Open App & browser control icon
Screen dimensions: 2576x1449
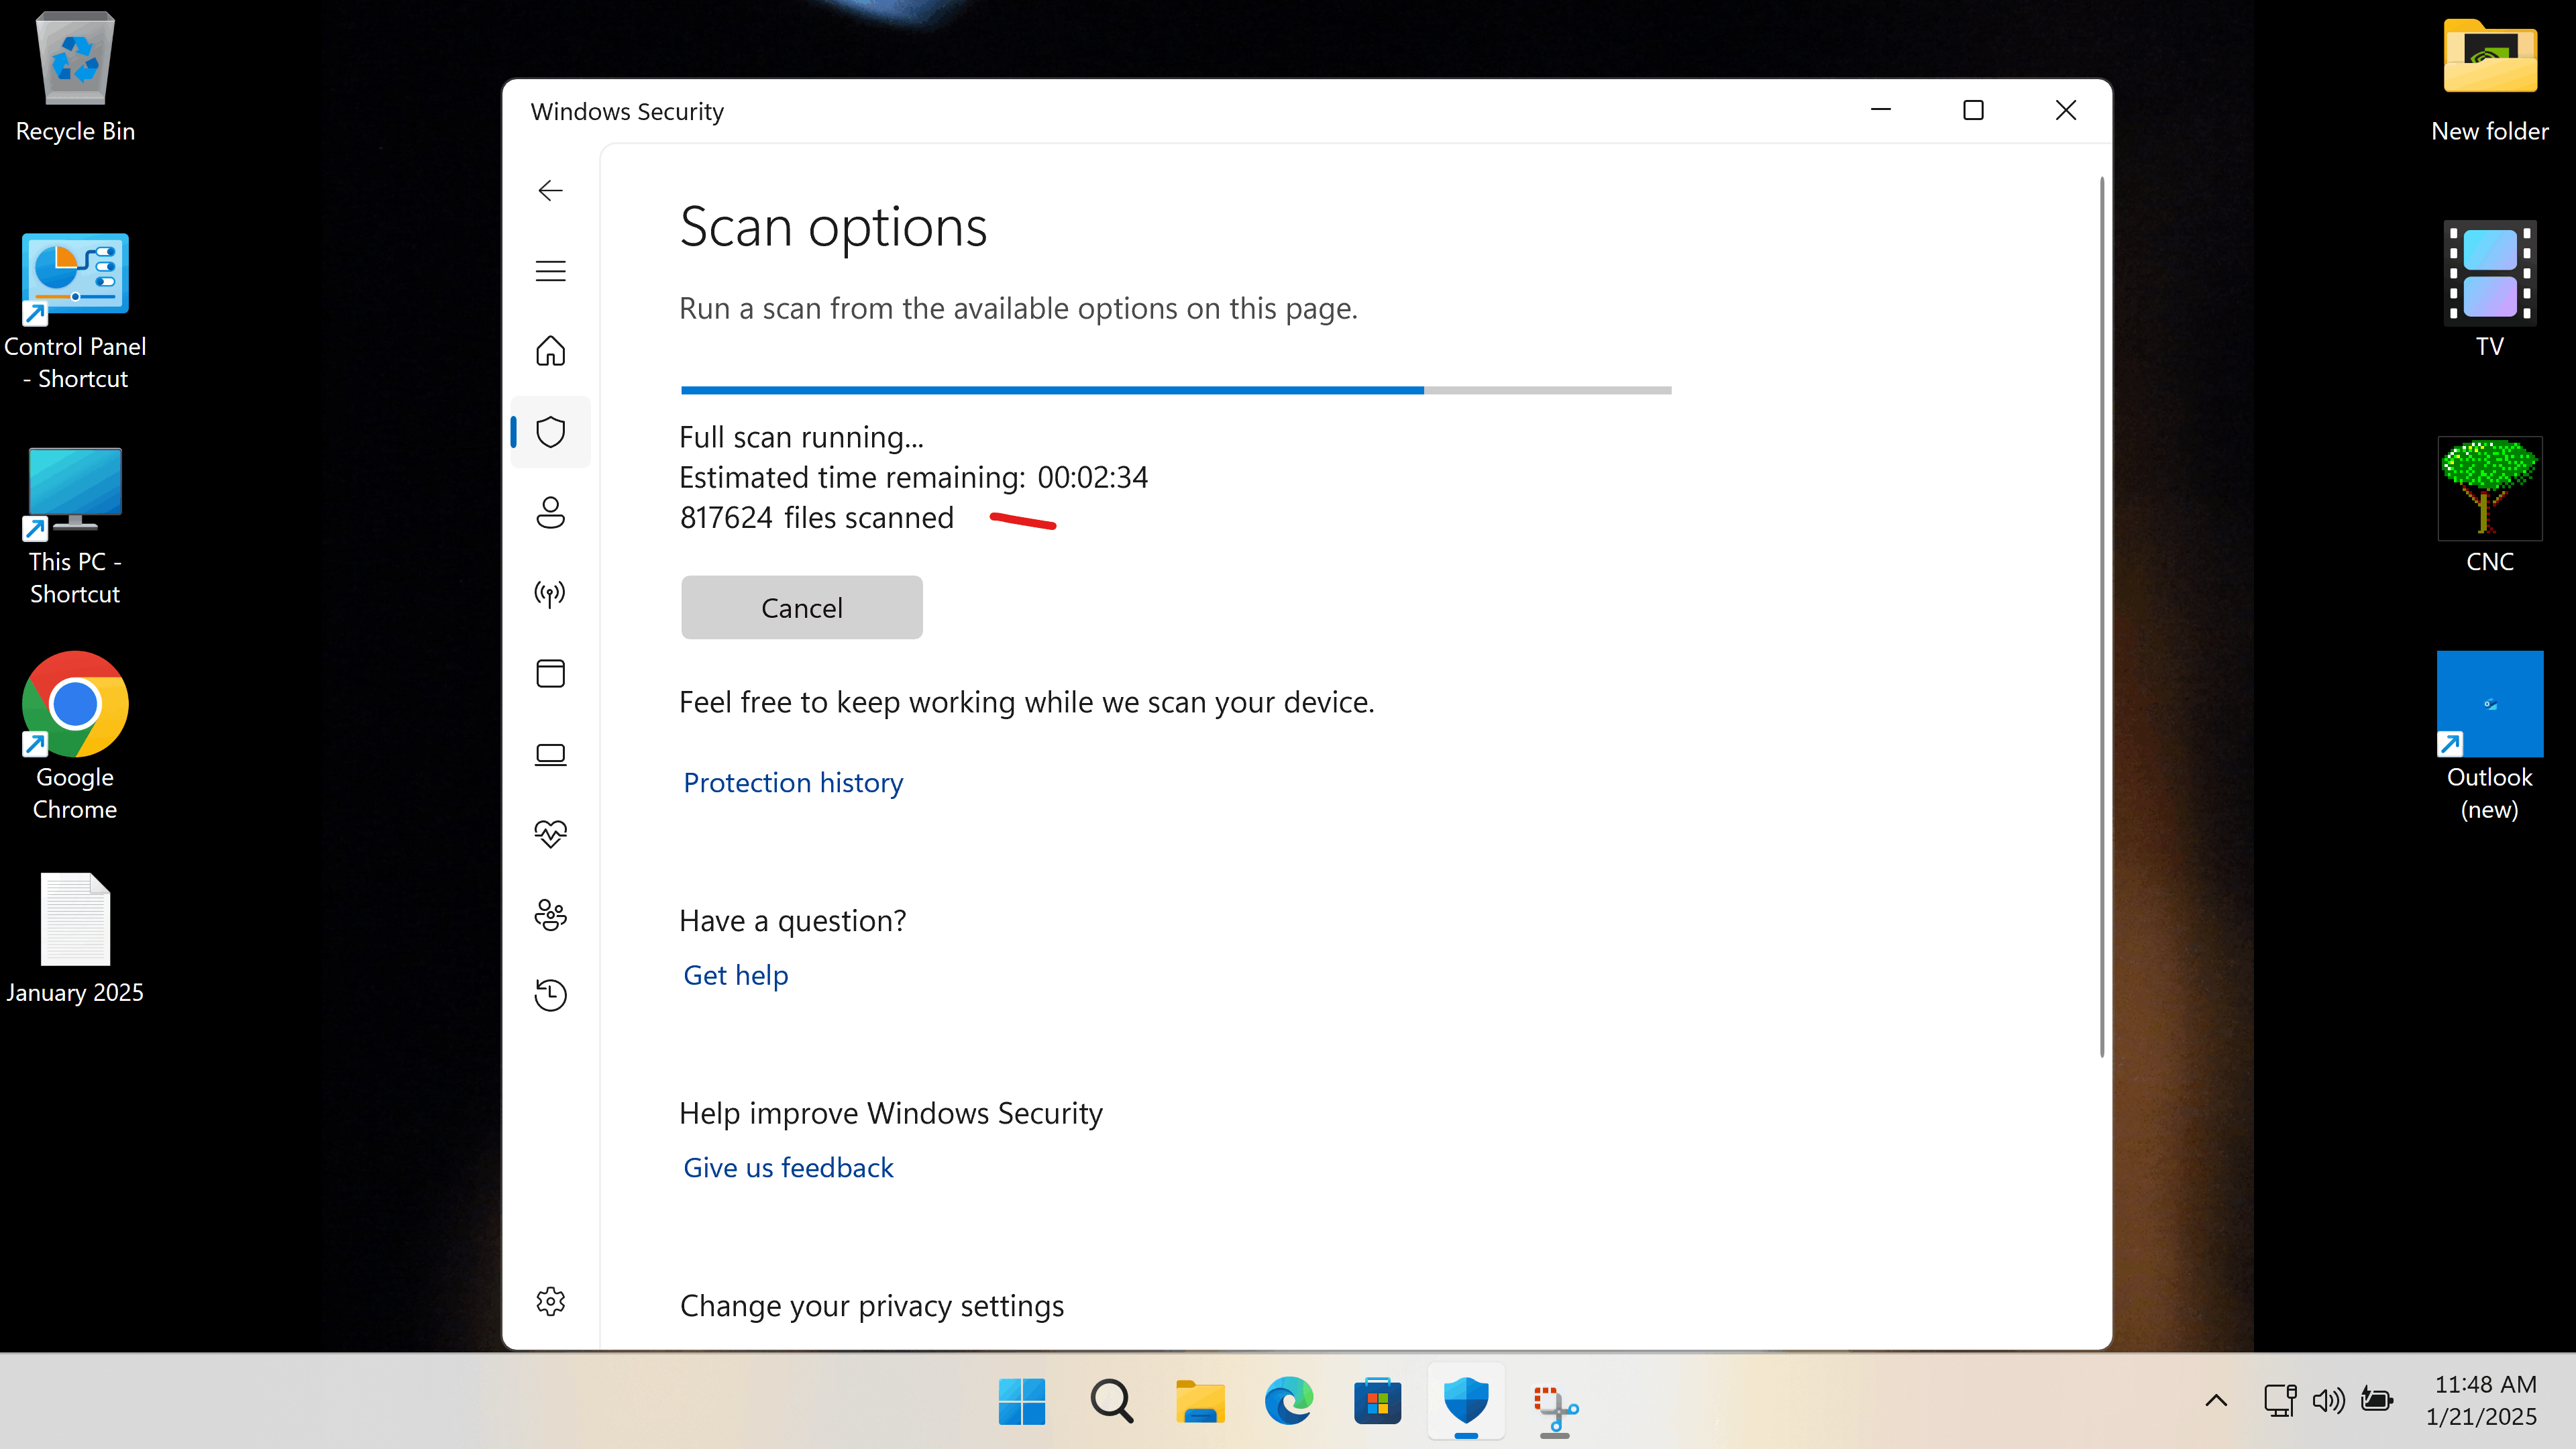point(550,673)
